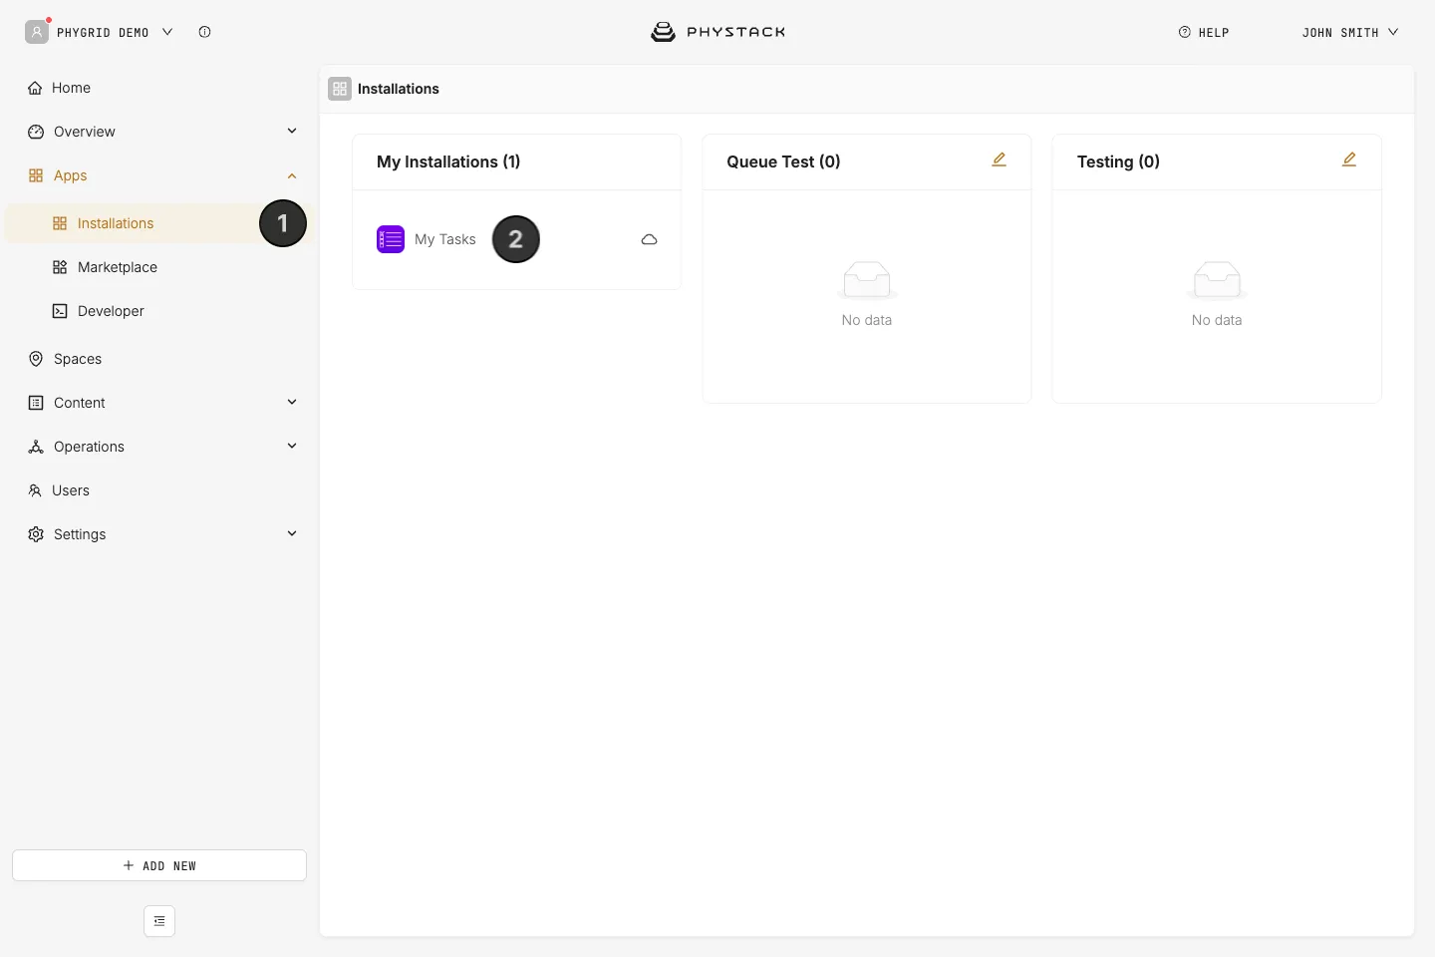Open the John Smith account dropdown
This screenshot has height=957, width=1435.
[x=1350, y=32]
